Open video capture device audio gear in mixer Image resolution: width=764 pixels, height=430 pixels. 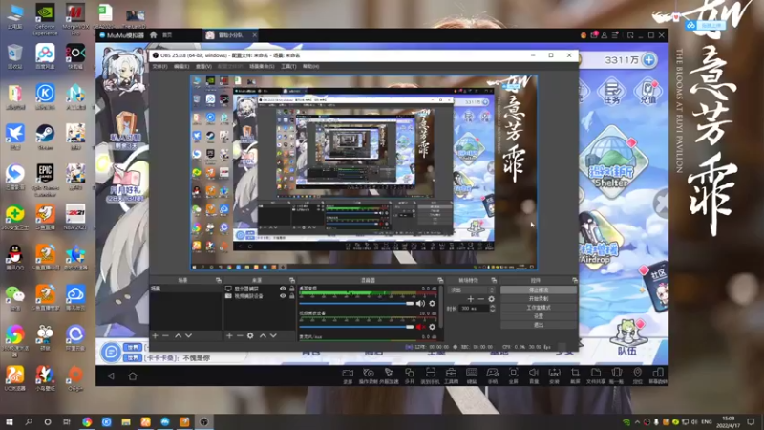click(x=432, y=327)
